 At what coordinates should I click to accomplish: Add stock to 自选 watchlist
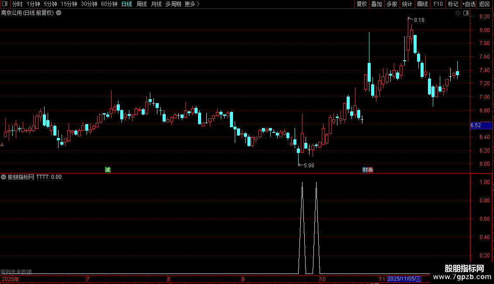[469, 4]
